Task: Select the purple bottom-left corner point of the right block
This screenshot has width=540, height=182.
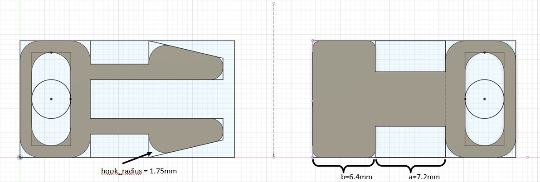Action: pyautogui.click(x=313, y=157)
